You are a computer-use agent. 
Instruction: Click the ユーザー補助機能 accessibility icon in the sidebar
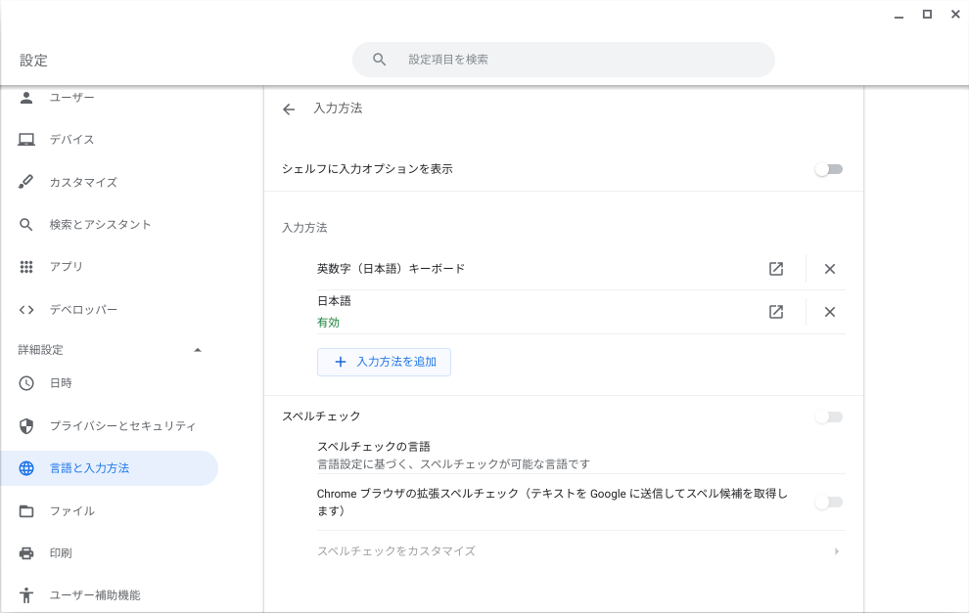click(x=26, y=595)
